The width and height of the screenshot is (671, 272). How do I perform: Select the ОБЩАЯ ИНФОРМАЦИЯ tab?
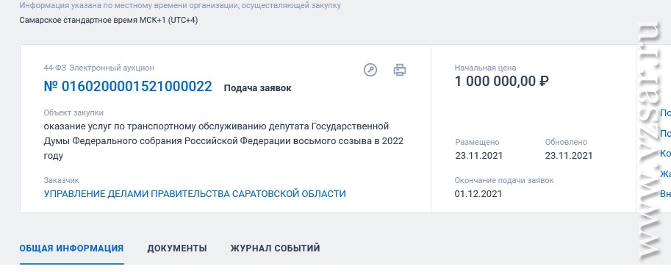(71, 248)
